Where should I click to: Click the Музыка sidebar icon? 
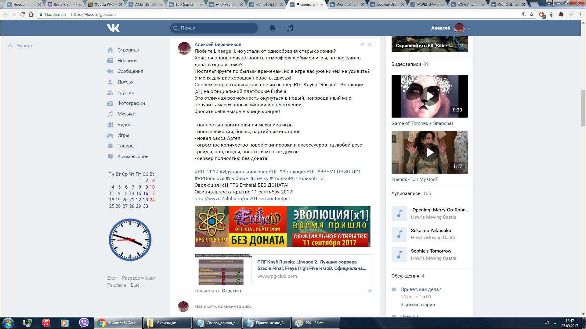(110, 114)
